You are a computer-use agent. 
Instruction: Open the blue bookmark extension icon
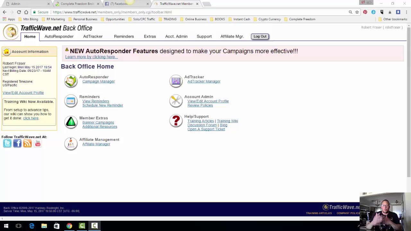point(398,12)
